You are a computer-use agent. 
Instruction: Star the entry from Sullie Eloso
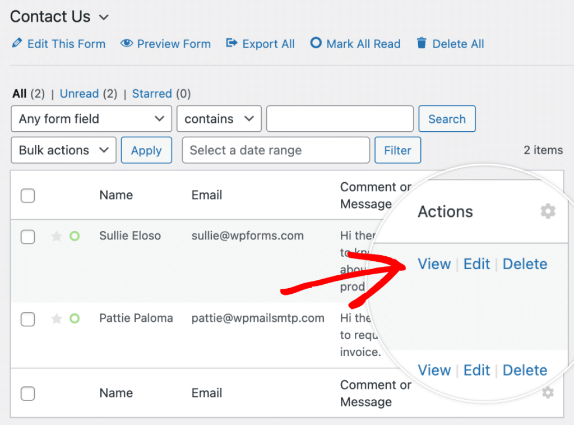click(56, 236)
